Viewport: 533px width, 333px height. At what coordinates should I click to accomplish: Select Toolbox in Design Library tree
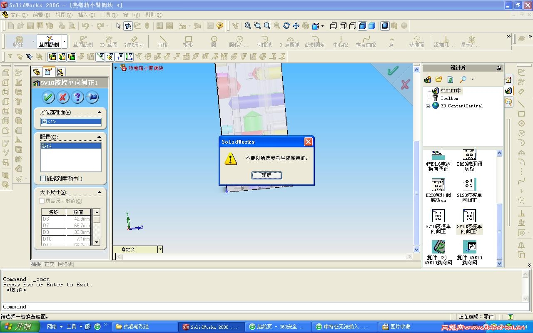449,98
